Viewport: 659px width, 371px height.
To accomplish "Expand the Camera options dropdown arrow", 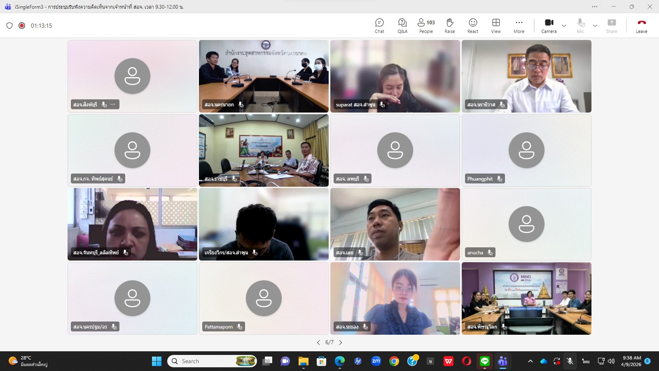I will (564, 26).
